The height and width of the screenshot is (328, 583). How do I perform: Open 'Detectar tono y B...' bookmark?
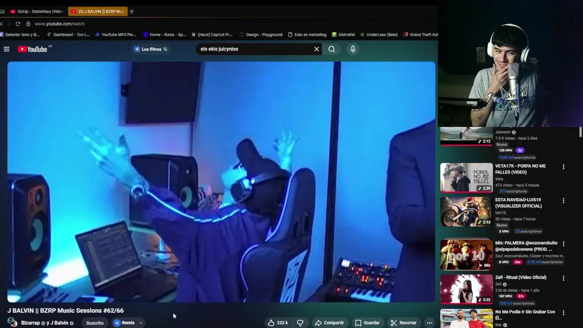coord(20,35)
